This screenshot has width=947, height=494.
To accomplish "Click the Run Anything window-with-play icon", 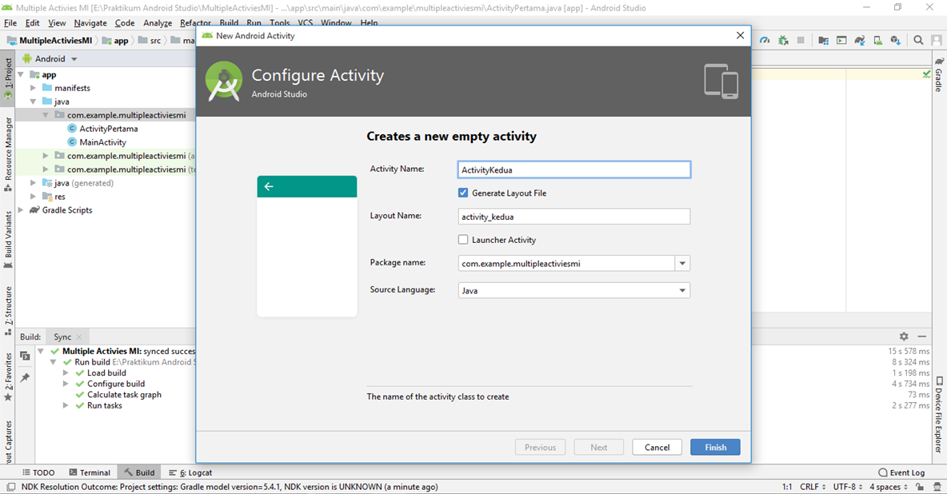I will (841, 41).
